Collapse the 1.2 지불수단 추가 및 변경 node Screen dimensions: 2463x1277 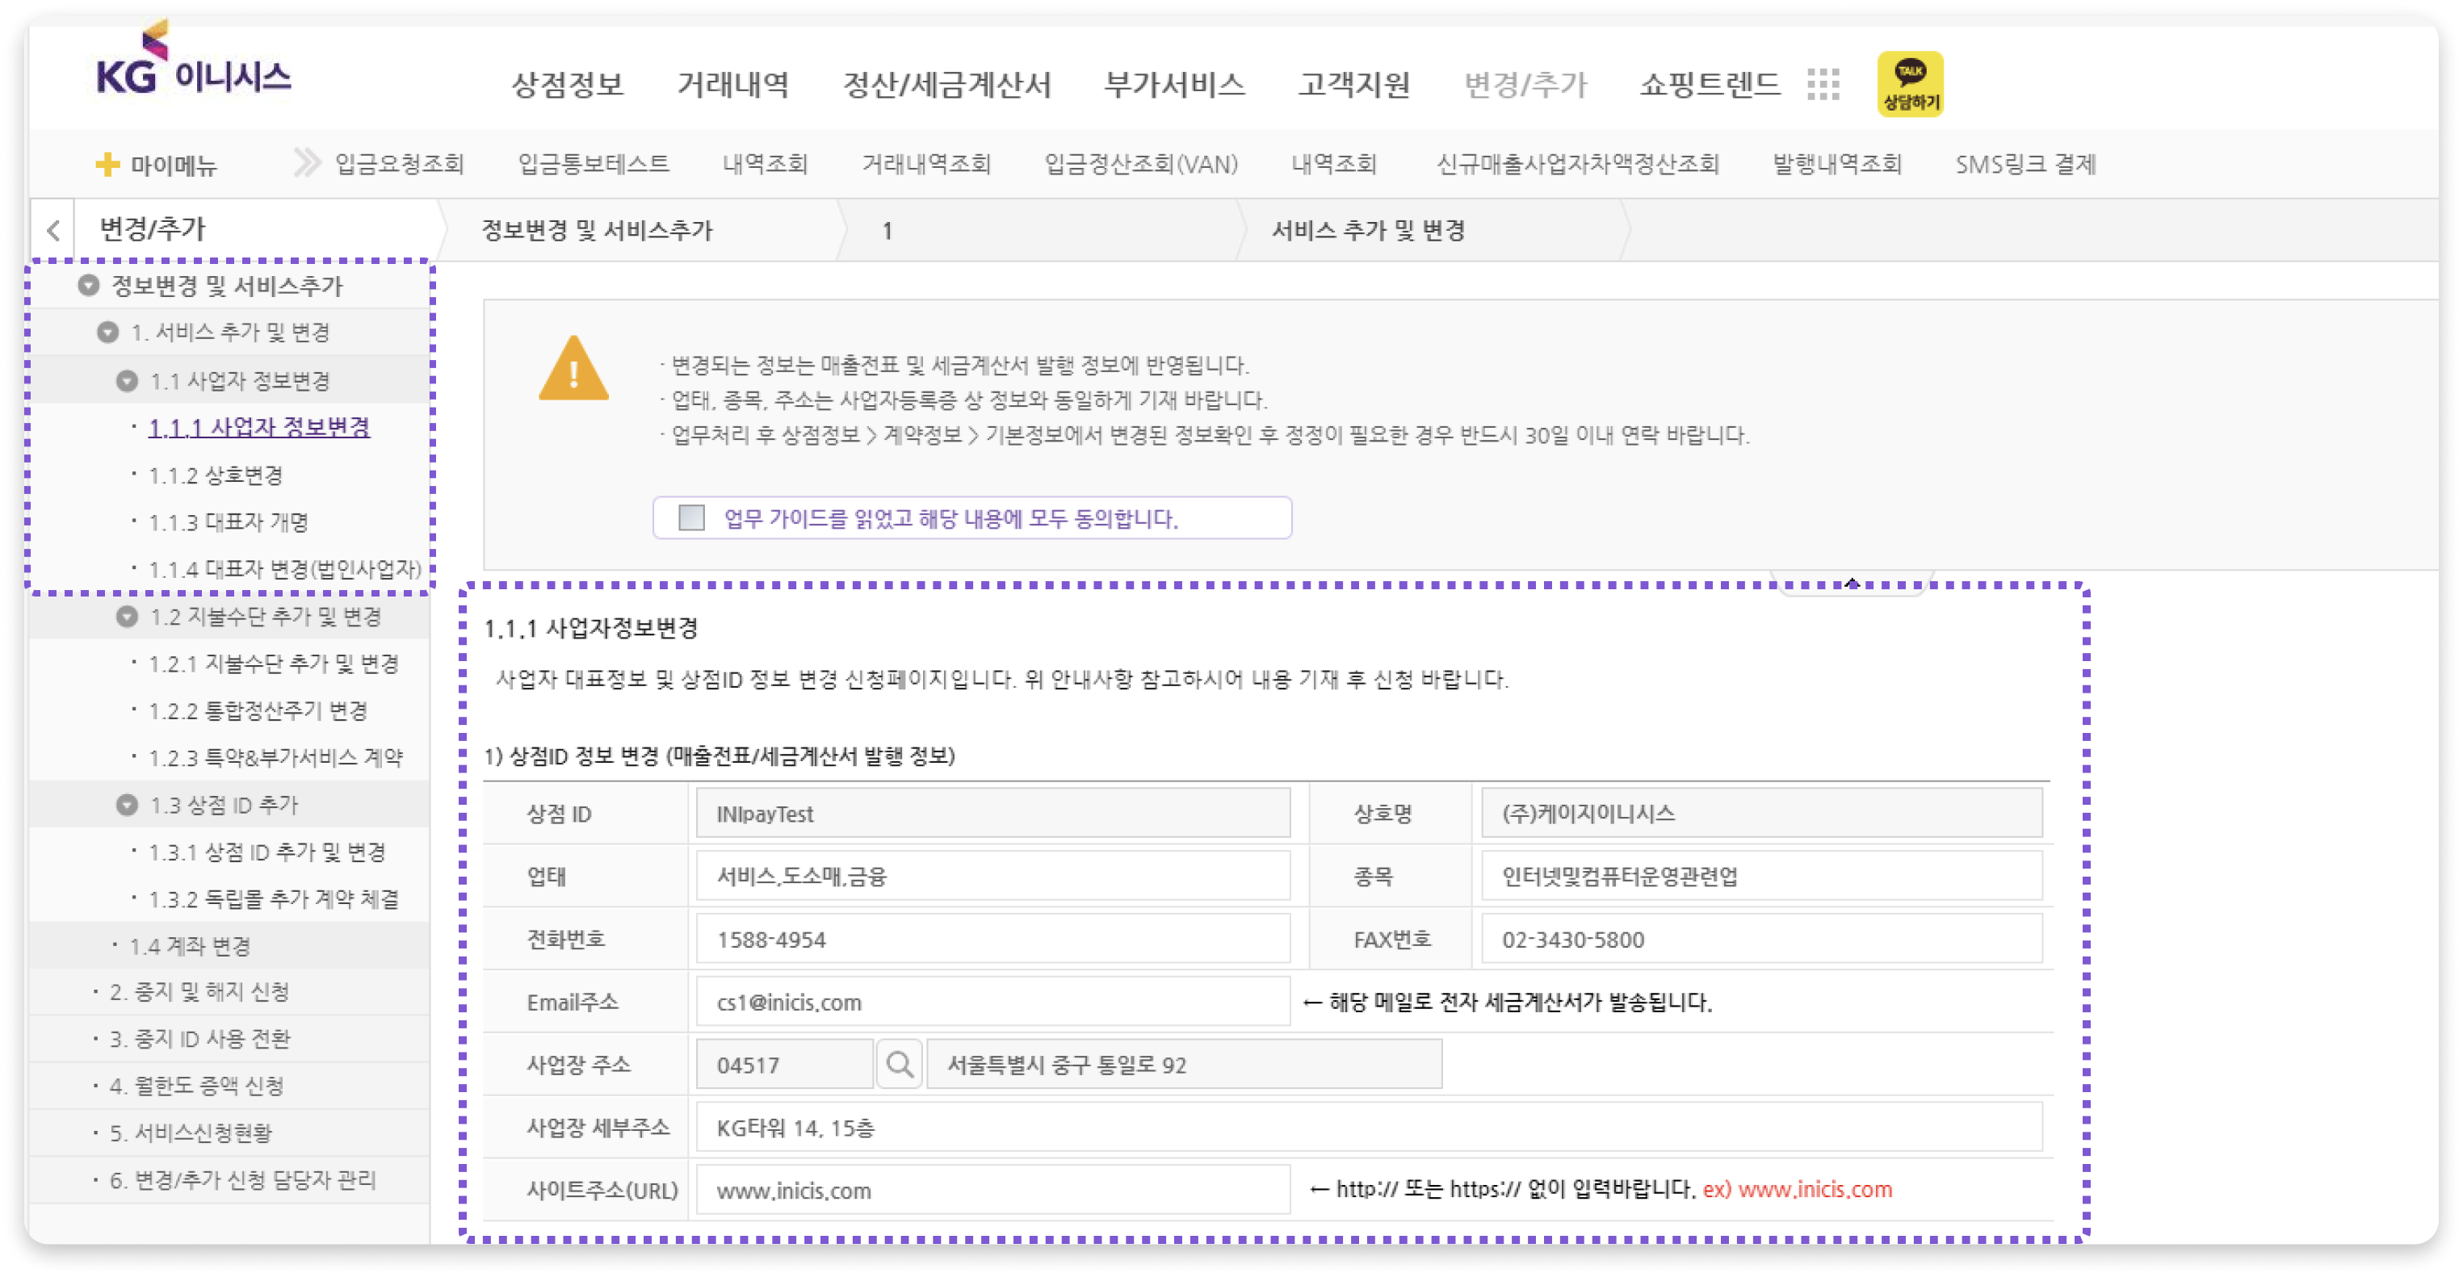127,617
